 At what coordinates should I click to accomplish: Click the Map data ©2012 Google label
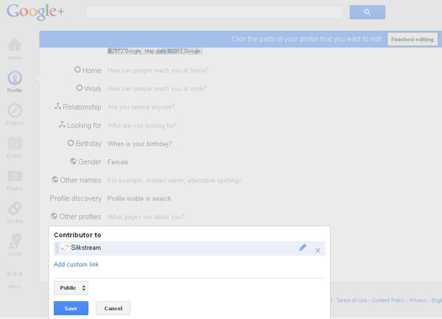[x=172, y=51]
